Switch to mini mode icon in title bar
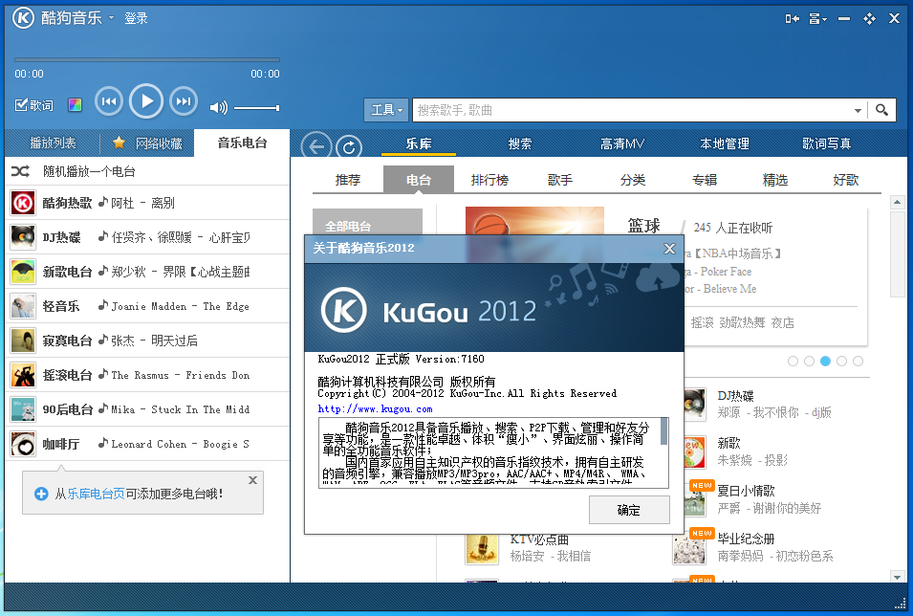The height and width of the screenshot is (616, 913). 792,19
